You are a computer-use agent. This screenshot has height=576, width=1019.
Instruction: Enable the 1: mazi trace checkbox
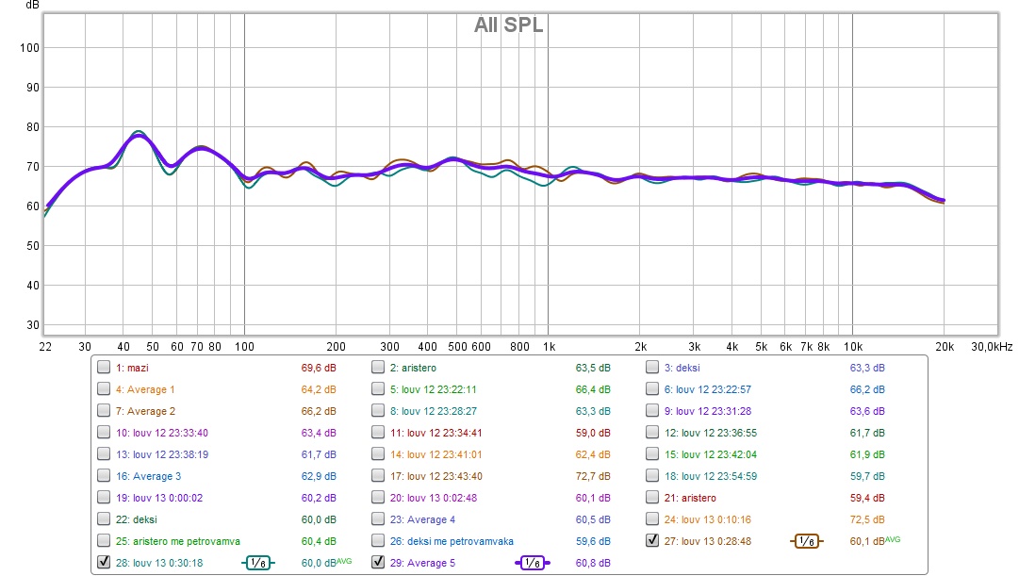click(104, 368)
